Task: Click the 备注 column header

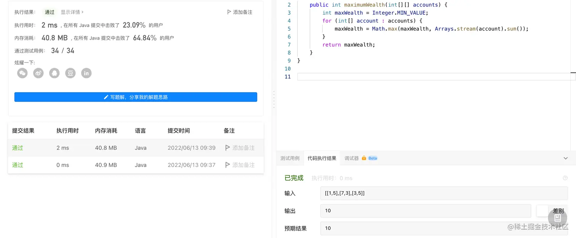Action: click(229, 131)
